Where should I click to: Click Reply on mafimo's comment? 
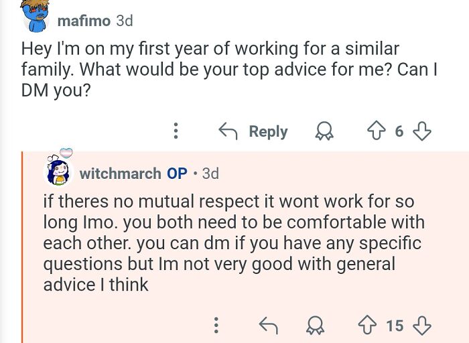pos(253,131)
